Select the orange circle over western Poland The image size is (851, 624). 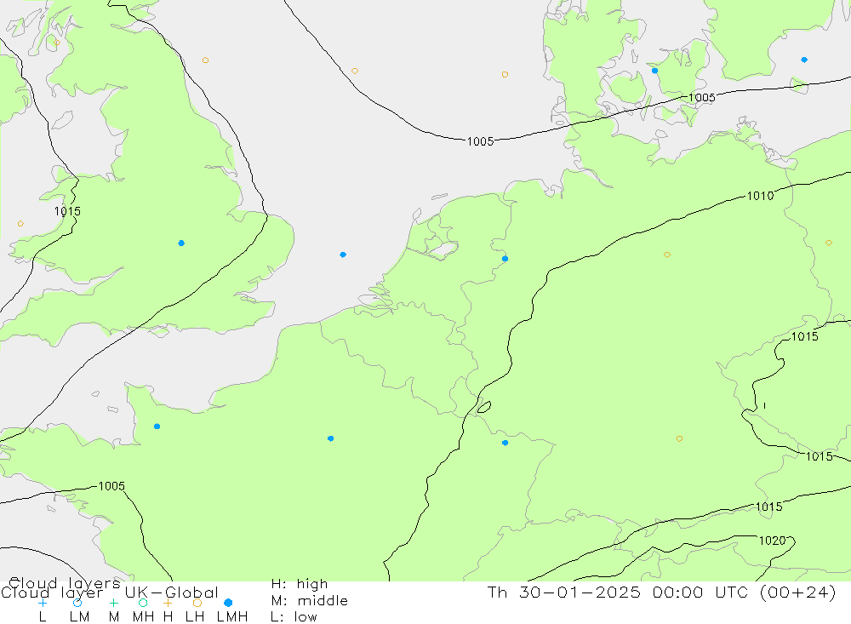pos(829,243)
